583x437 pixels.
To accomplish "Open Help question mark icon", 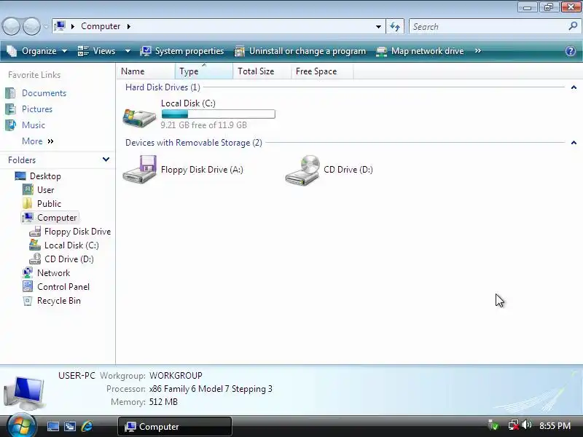I will [571, 51].
